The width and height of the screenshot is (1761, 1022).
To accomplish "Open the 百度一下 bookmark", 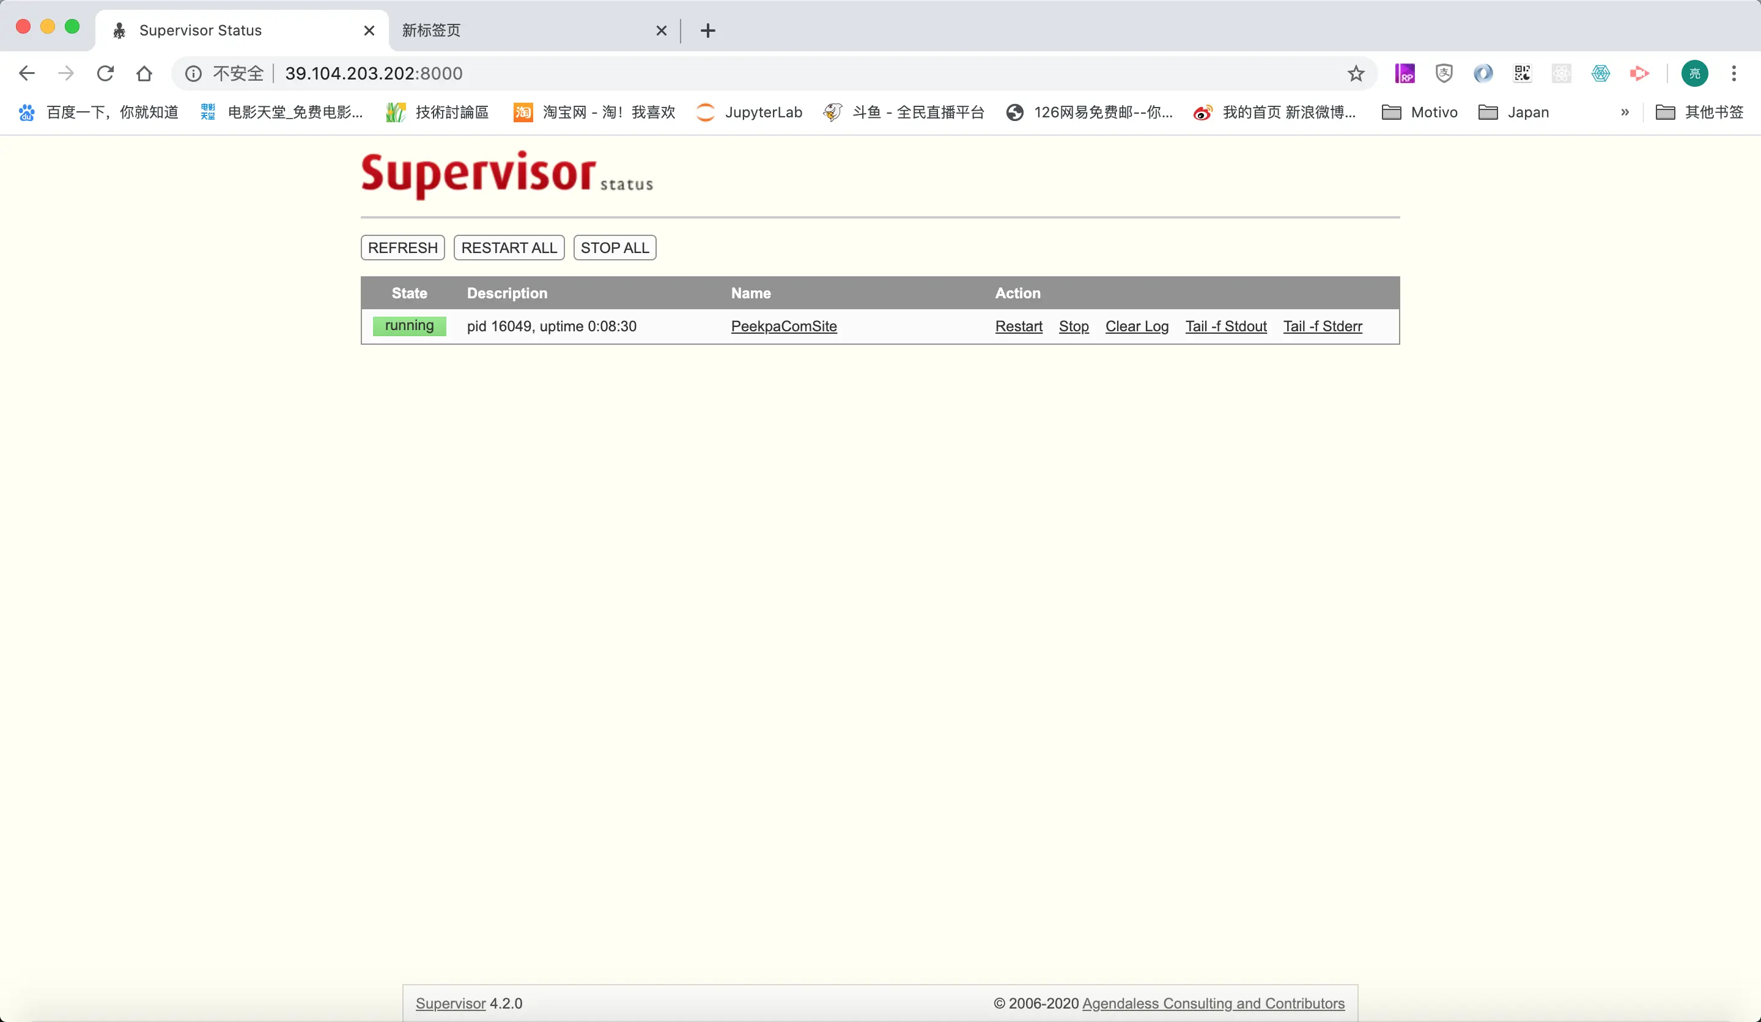I will [98, 112].
